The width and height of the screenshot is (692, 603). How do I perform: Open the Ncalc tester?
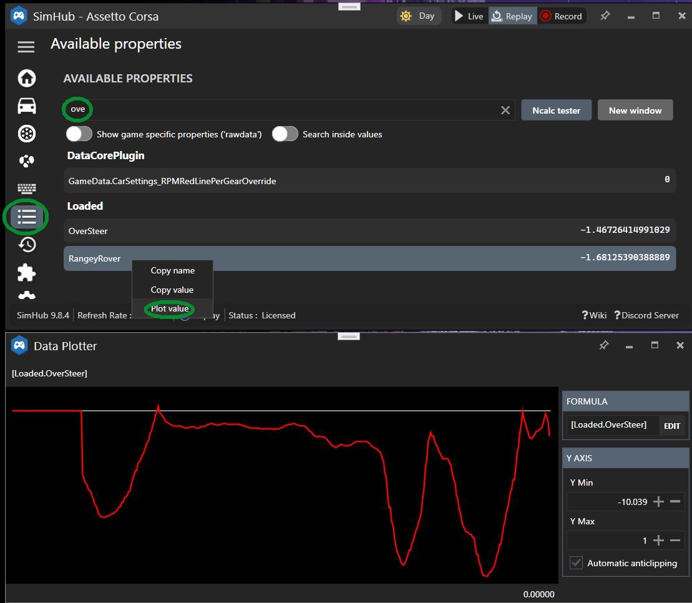556,110
